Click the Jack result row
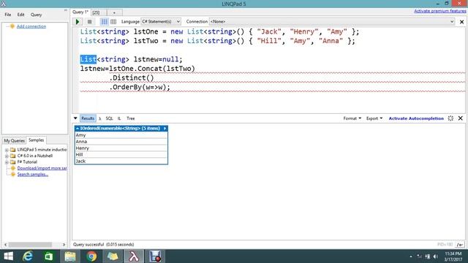 pyautogui.click(x=121, y=161)
